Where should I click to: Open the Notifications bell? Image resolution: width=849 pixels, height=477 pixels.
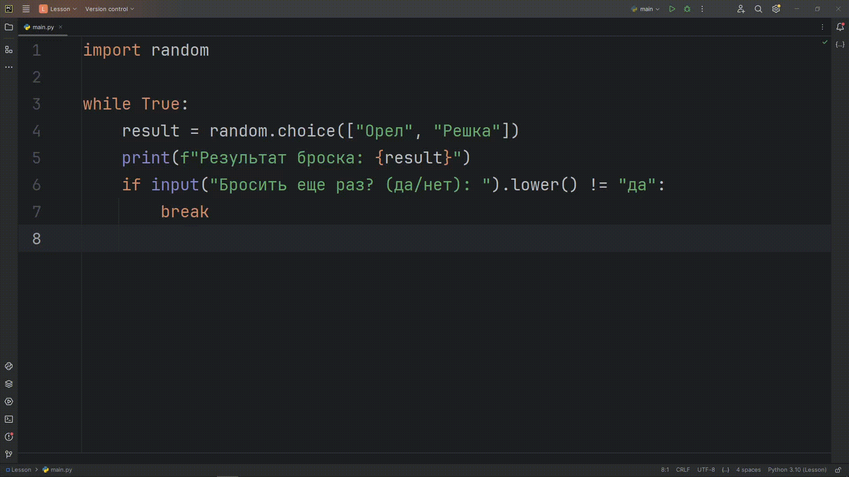click(840, 27)
